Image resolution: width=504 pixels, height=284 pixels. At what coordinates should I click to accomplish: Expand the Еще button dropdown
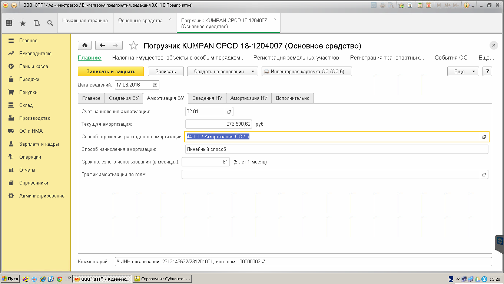coord(463,71)
